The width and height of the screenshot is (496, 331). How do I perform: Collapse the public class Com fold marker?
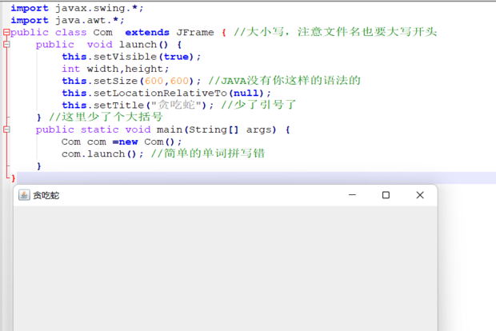pos(6,32)
